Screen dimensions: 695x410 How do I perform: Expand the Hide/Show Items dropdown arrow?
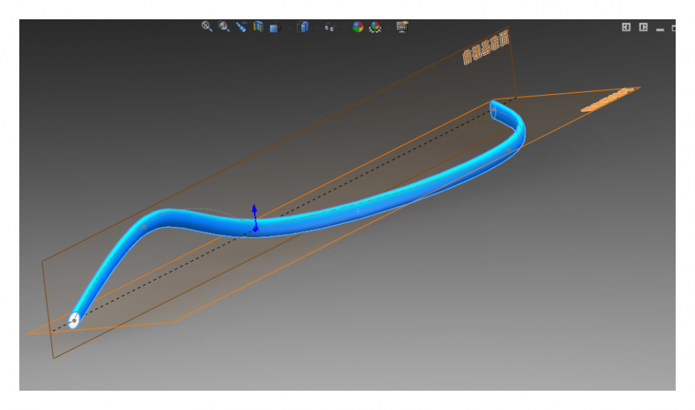click(x=344, y=28)
